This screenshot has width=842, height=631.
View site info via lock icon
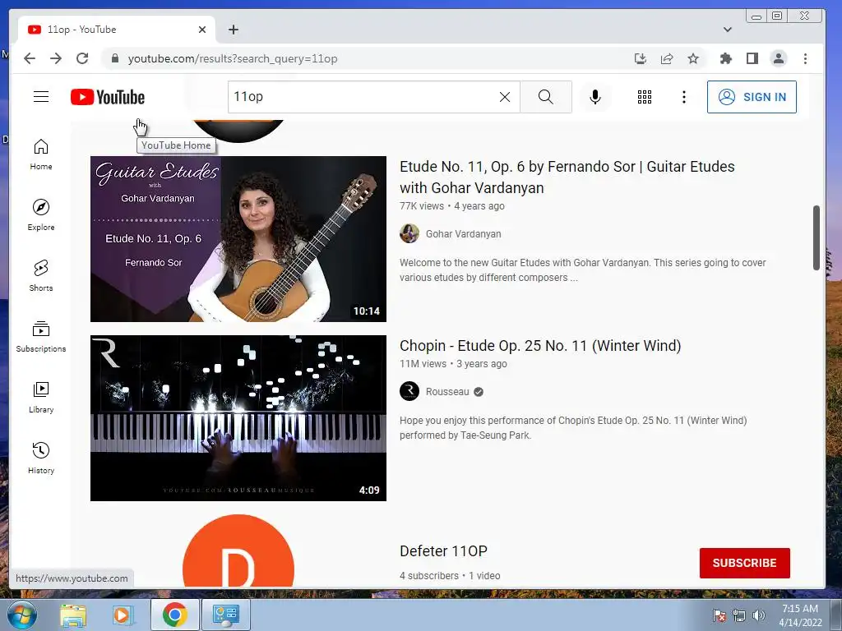tap(114, 58)
